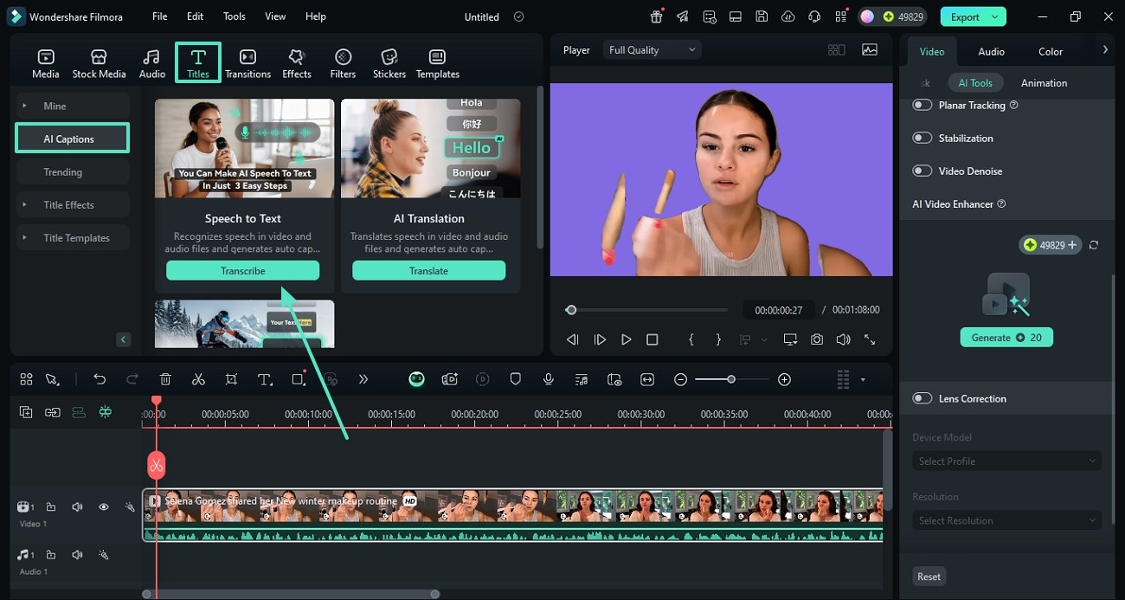Click the player progress slider handle
Screen dimensions: 1125x600
pyautogui.click(x=570, y=310)
